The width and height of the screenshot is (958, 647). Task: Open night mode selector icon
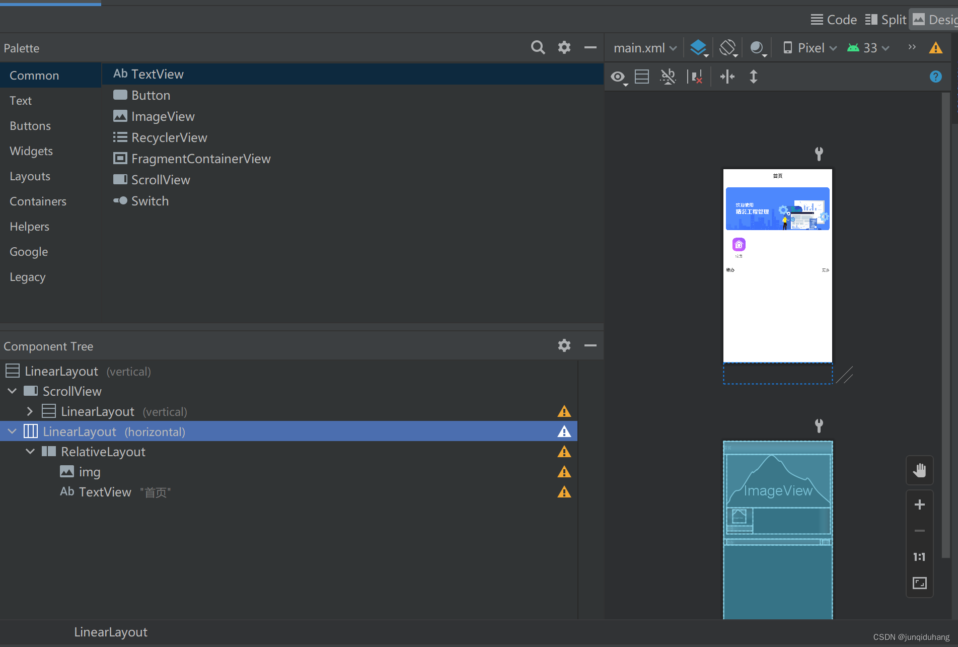(x=758, y=48)
